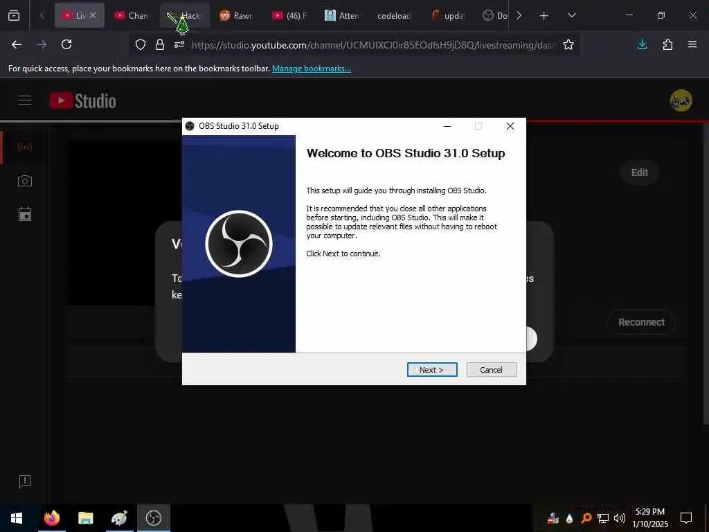List all tabs dropdown
709x532 pixels.
(x=571, y=15)
